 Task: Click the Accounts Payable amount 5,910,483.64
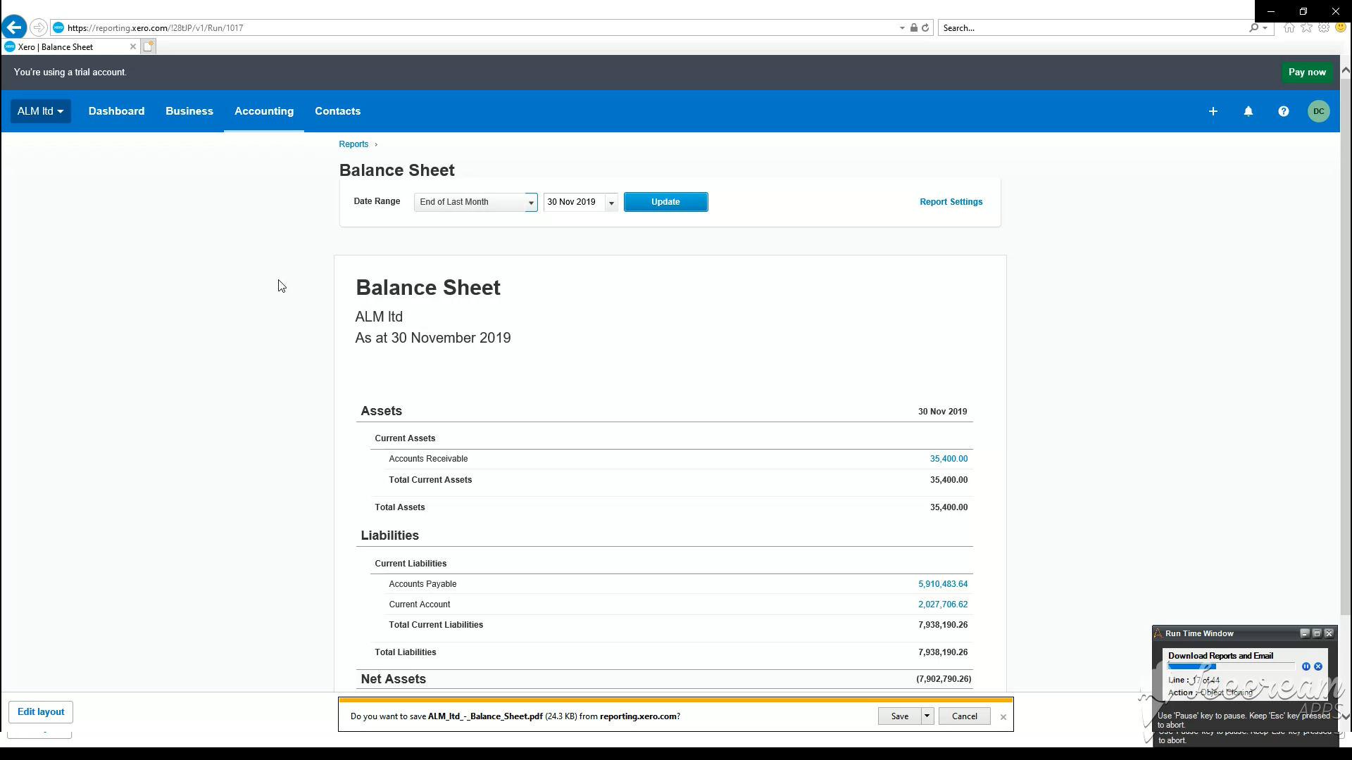coord(942,584)
